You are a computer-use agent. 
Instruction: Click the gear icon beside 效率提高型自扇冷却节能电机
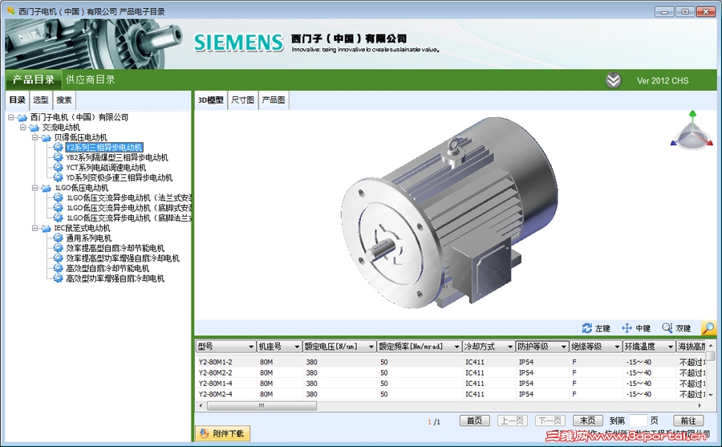58,248
